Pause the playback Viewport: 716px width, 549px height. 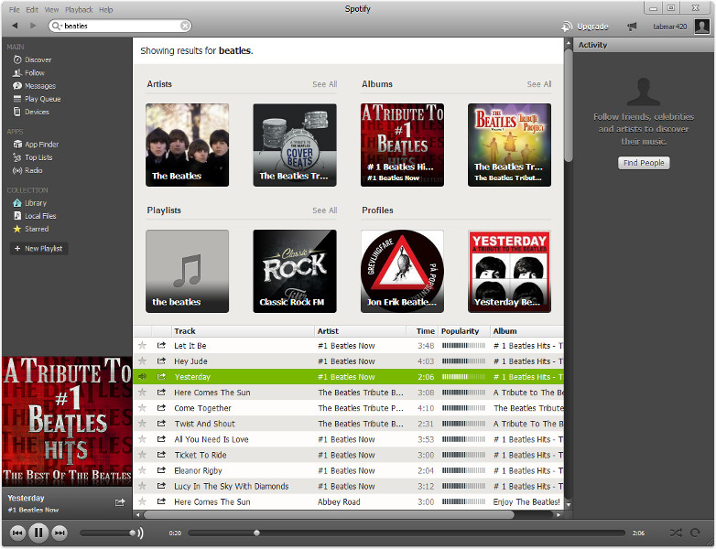tap(38, 533)
